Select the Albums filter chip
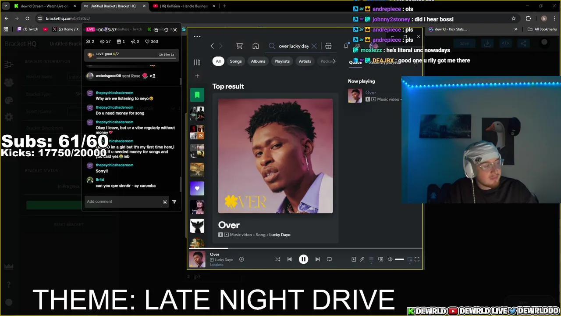This screenshot has width=561, height=316. (x=258, y=61)
